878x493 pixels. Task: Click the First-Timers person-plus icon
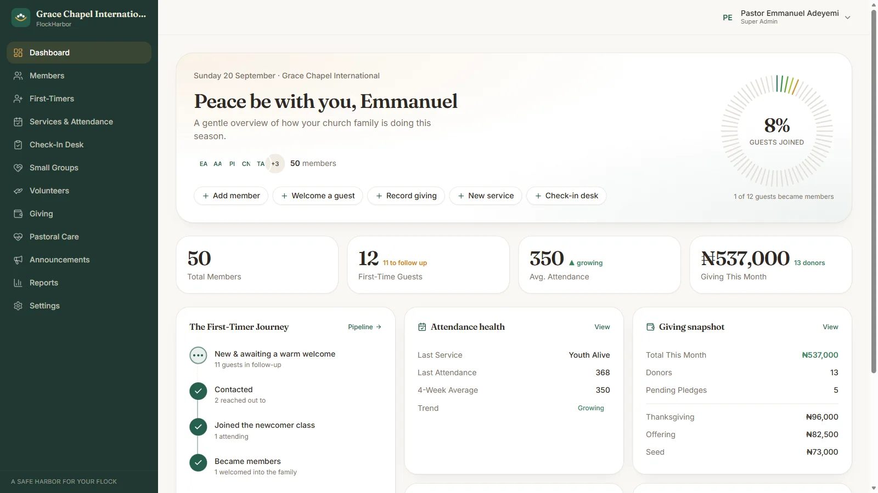[x=18, y=99]
